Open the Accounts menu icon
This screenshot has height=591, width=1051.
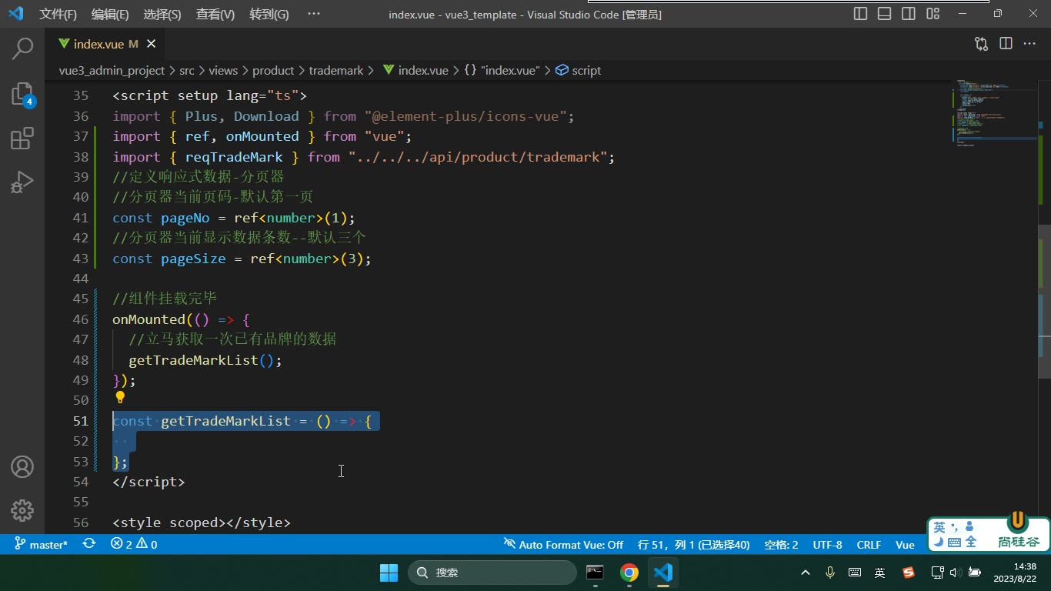22,466
